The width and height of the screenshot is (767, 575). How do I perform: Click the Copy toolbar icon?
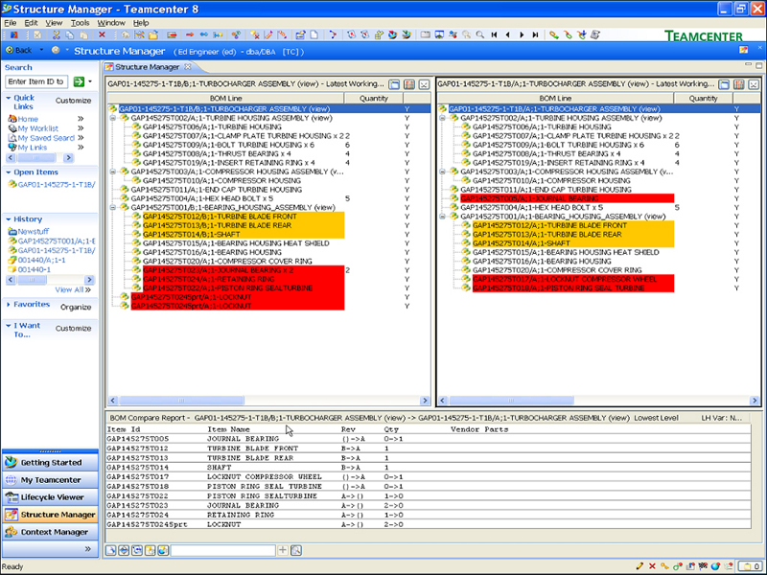click(69, 34)
